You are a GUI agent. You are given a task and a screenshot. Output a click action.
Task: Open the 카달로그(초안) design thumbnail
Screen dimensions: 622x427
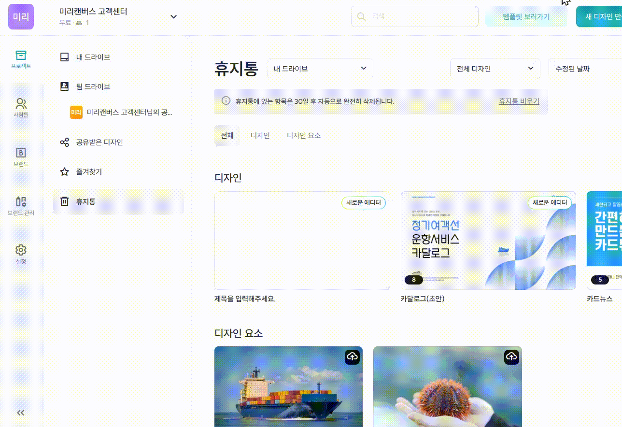pos(488,241)
